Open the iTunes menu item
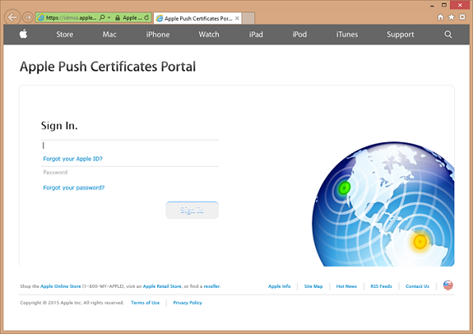Image resolution: width=473 pixels, height=334 pixels. (x=347, y=35)
